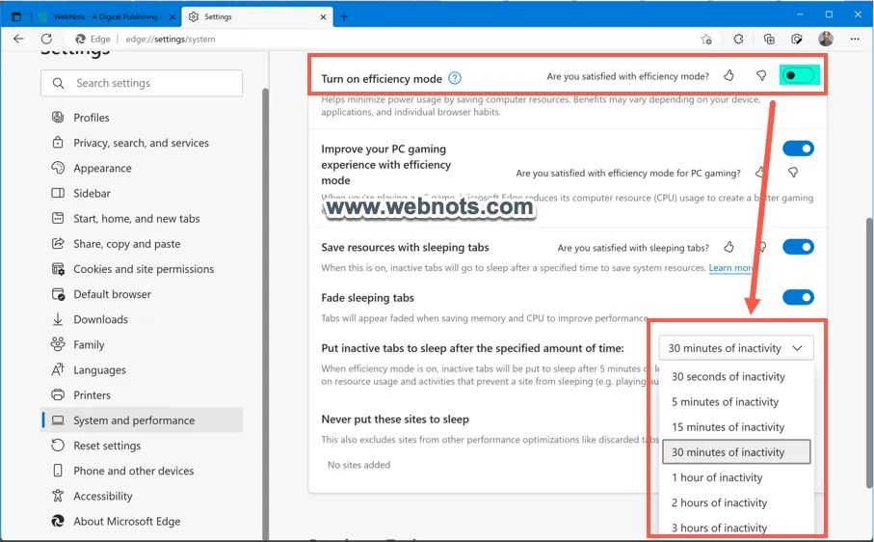Select 1 hour of inactivity

pos(736,477)
